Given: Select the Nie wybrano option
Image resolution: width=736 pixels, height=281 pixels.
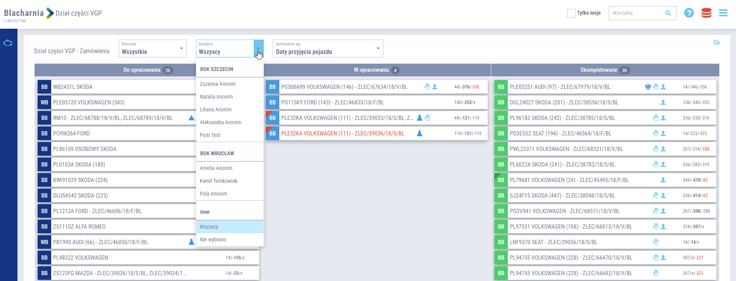Looking at the screenshot, I should 213,239.
